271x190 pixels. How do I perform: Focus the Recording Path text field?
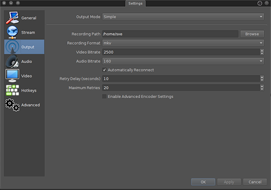pos(170,34)
